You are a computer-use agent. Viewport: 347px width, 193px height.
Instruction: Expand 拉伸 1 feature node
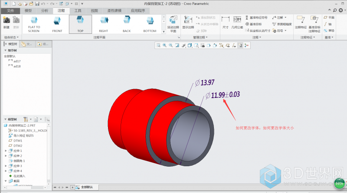[x=6, y=151]
